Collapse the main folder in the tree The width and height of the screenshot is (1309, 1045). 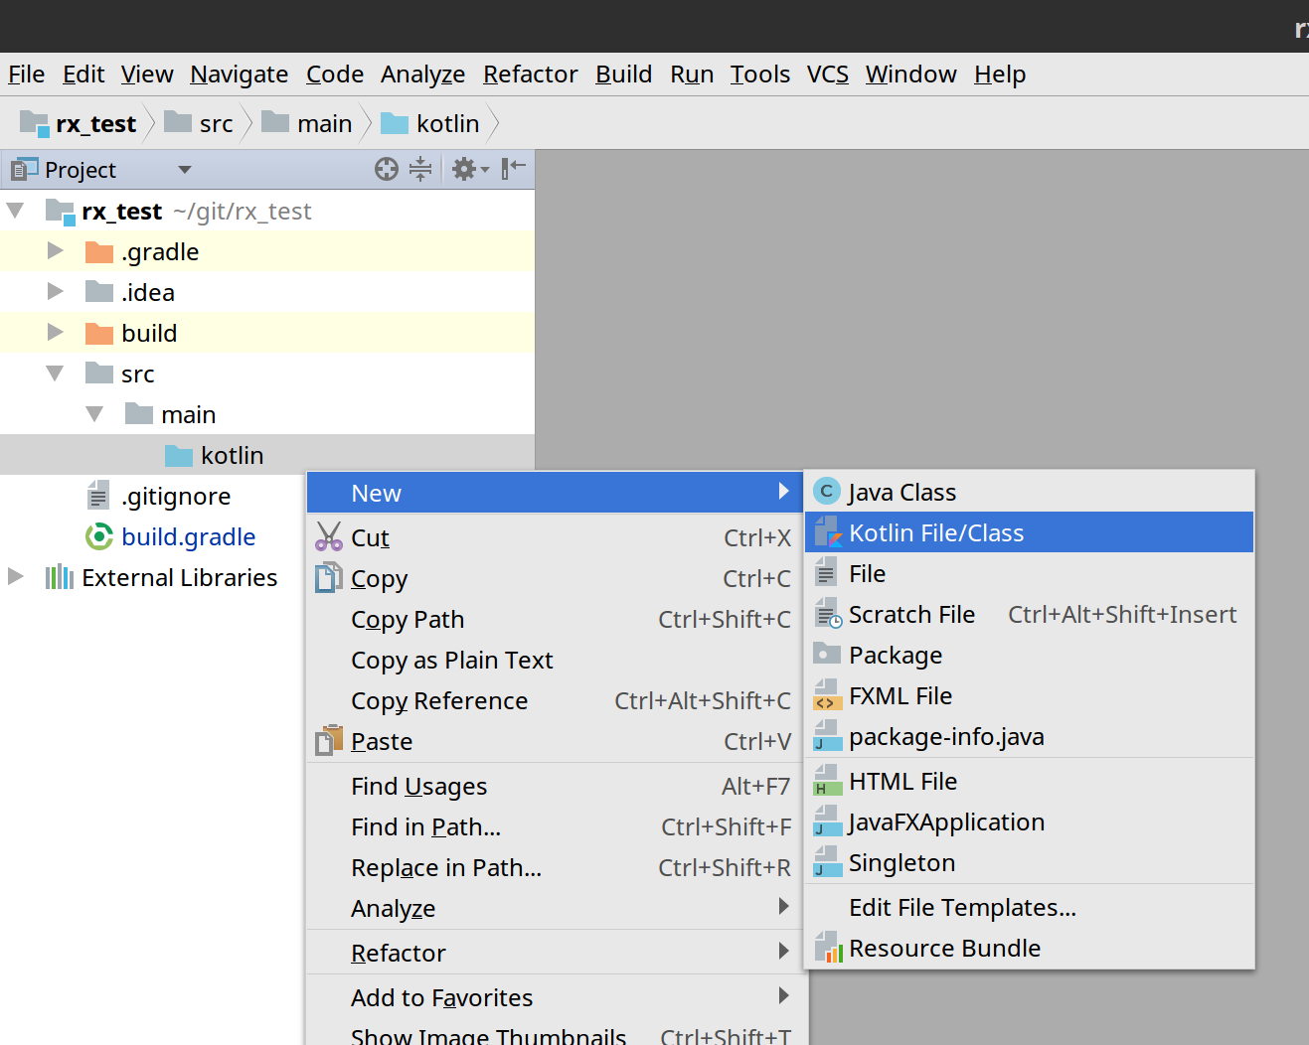pos(94,413)
